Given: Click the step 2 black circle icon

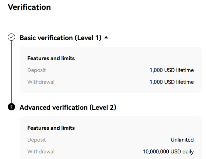Looking at the screenshot, I should (x=11, y=107).
